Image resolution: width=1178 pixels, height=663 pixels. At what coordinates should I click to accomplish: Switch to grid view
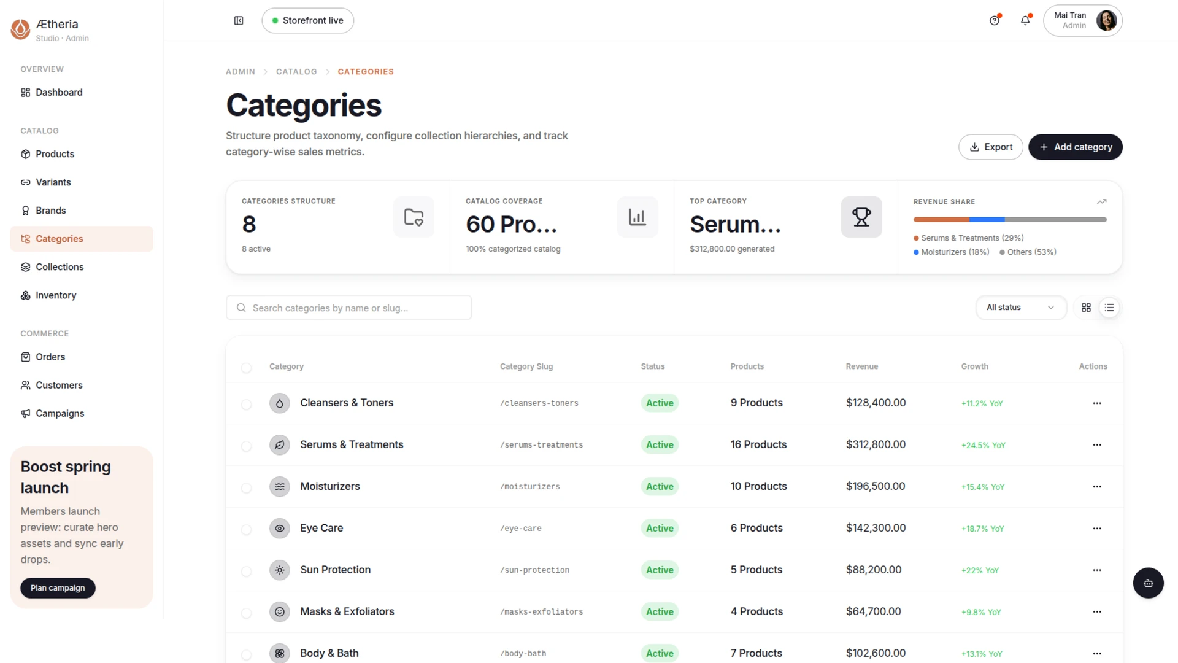pos(1086,308)
